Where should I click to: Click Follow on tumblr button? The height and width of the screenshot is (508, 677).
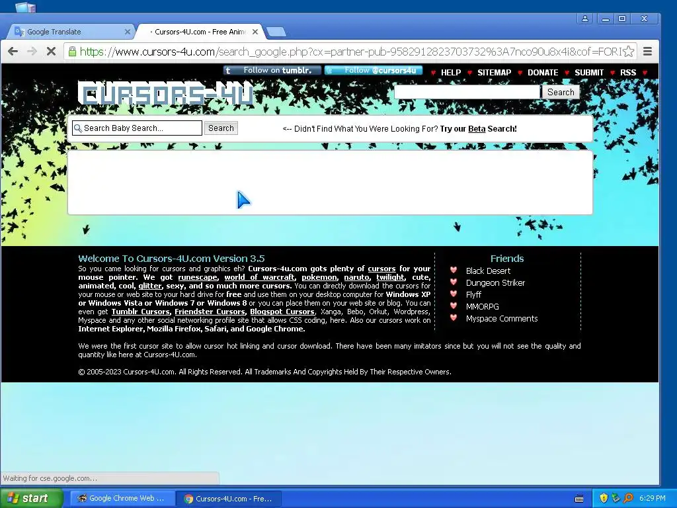coord(272,70)
